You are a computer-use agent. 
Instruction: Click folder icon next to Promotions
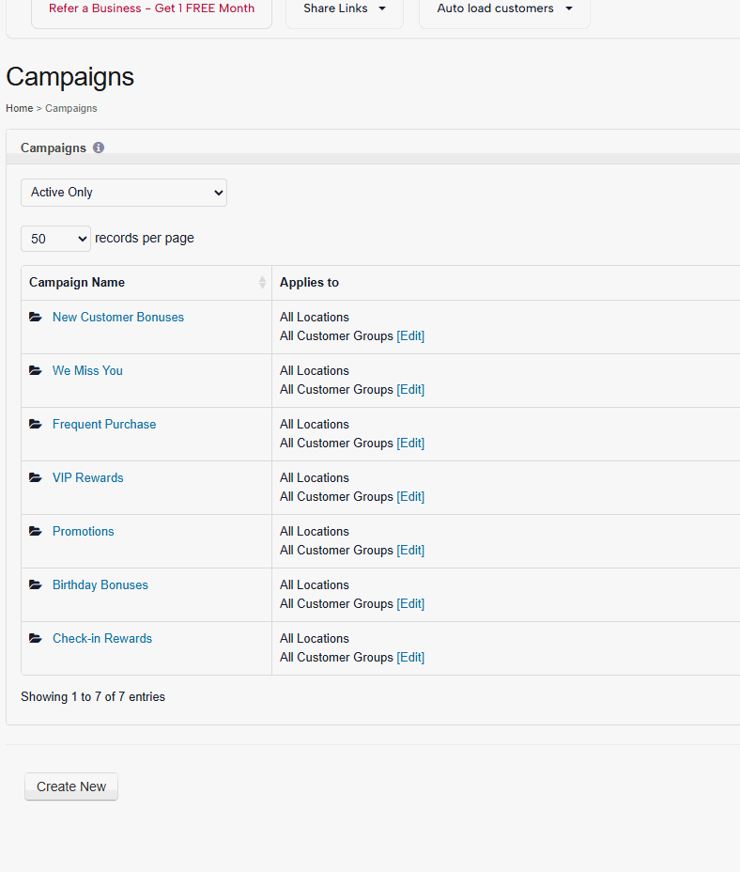click(x=36, y=531)
